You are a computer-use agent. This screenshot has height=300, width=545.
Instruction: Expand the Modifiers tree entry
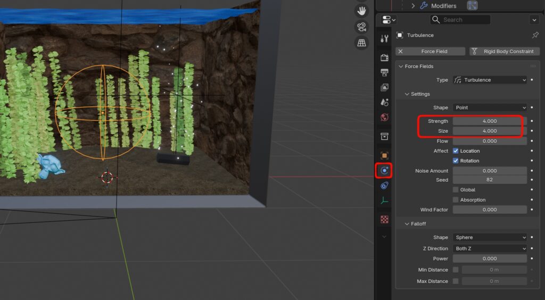click(x=413, y=6)
